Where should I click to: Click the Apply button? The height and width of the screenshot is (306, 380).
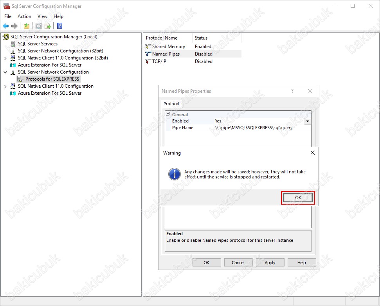(x=270, y=263)
